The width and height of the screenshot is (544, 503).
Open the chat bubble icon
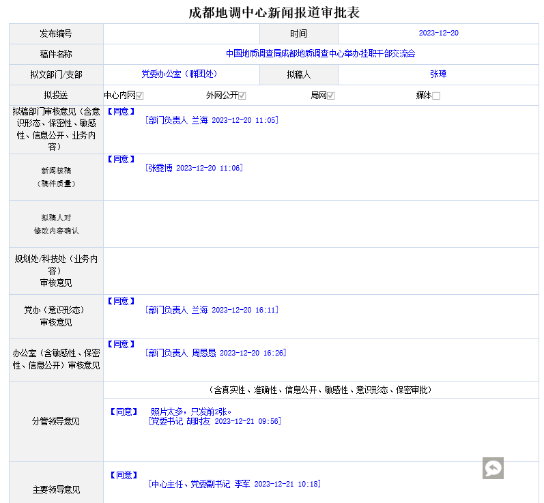pos(493,468)
